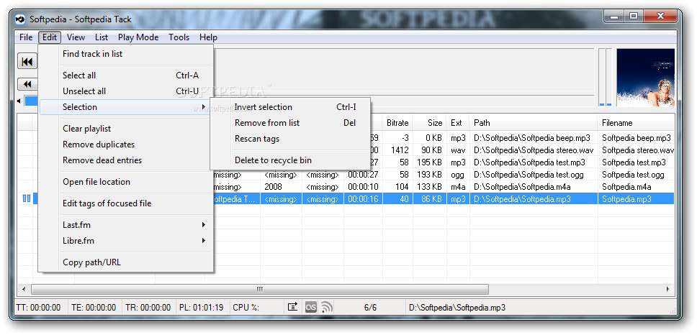The height and width of the screenshot is (335, 697).
Task: Choose Select all in Edit menu
Action: 126,75
